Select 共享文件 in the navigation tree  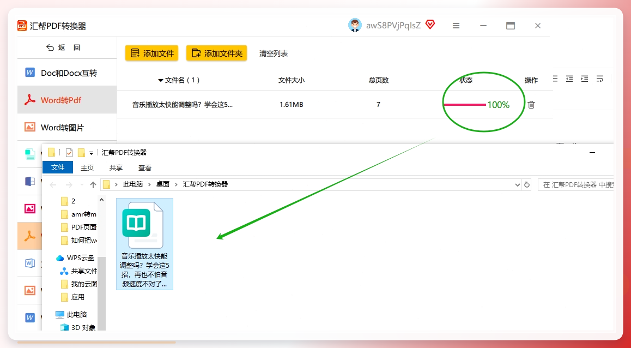click(x=78, y=271)
